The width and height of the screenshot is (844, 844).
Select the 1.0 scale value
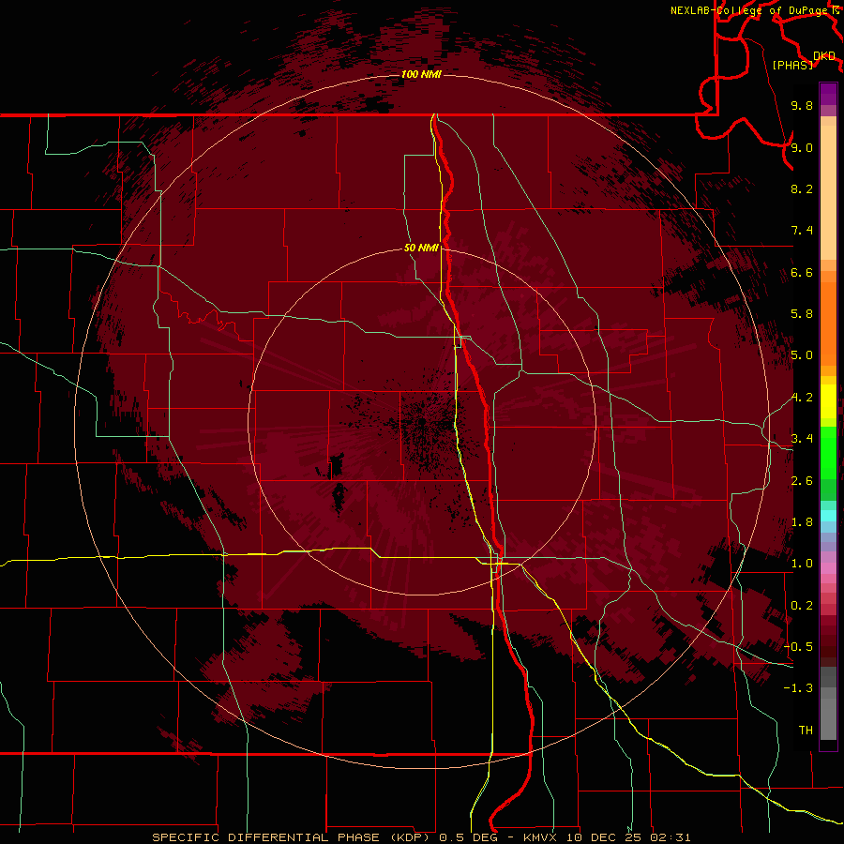(x=802, y=564)
